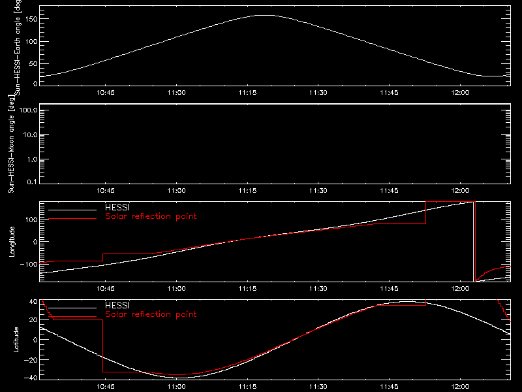522x392 pixels.
Task: Click 40 tick on Latitude axis
Action: (34, 302)
